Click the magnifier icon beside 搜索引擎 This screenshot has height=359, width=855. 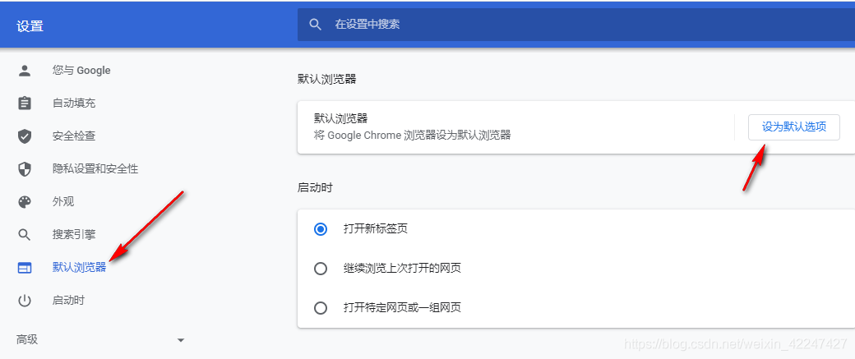tap(25, 235)
